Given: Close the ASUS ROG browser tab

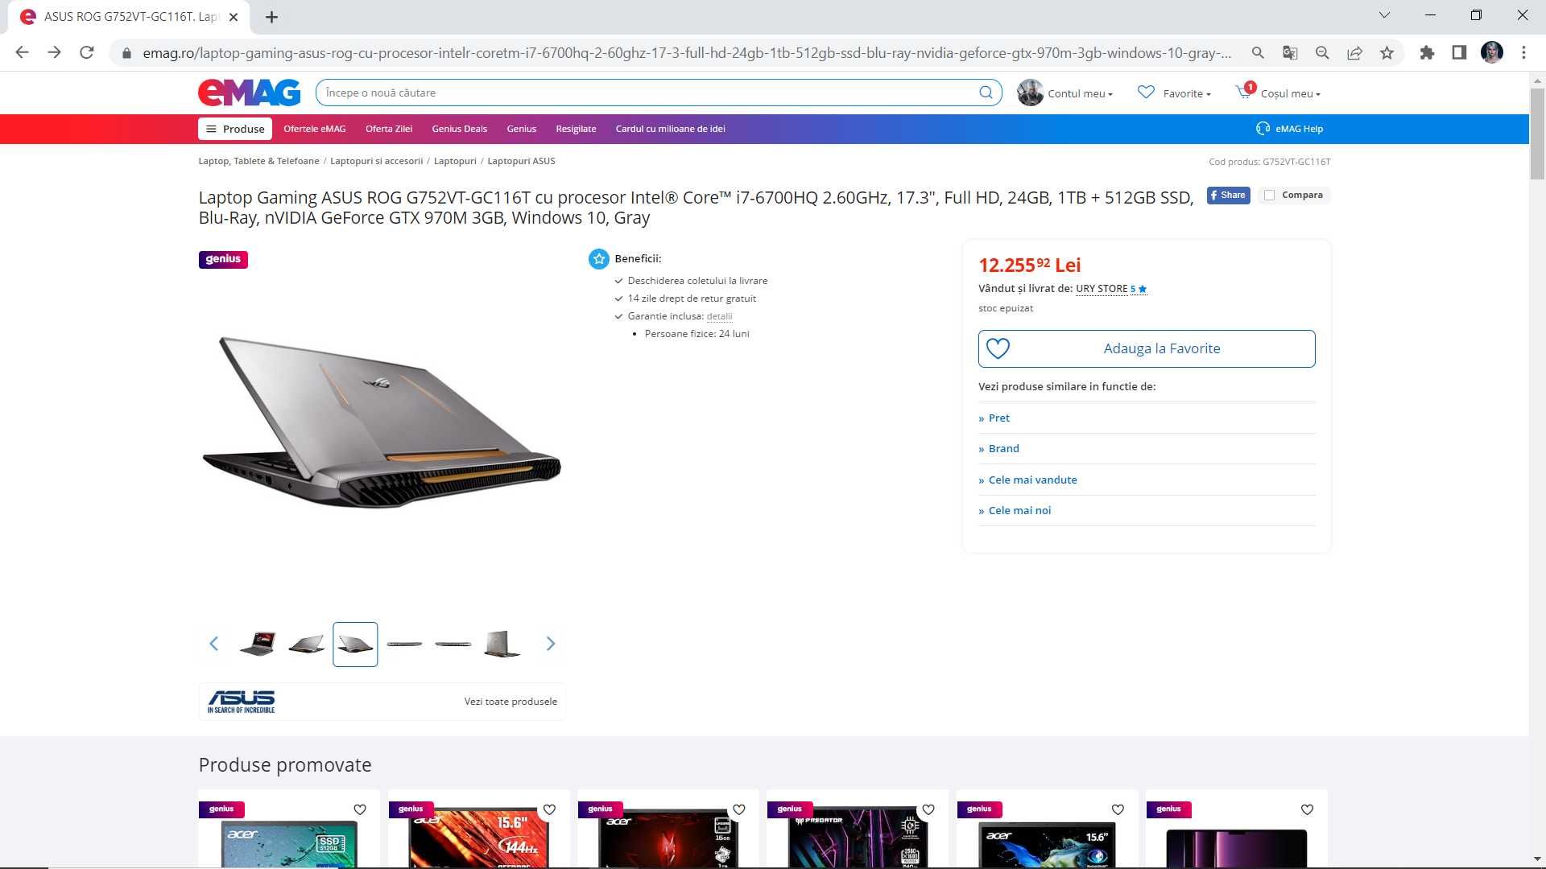Looking at the screenshot, I should coord(234,17).
